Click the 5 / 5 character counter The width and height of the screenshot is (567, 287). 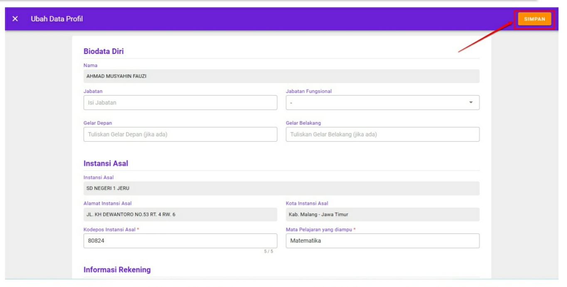[269, 252]
